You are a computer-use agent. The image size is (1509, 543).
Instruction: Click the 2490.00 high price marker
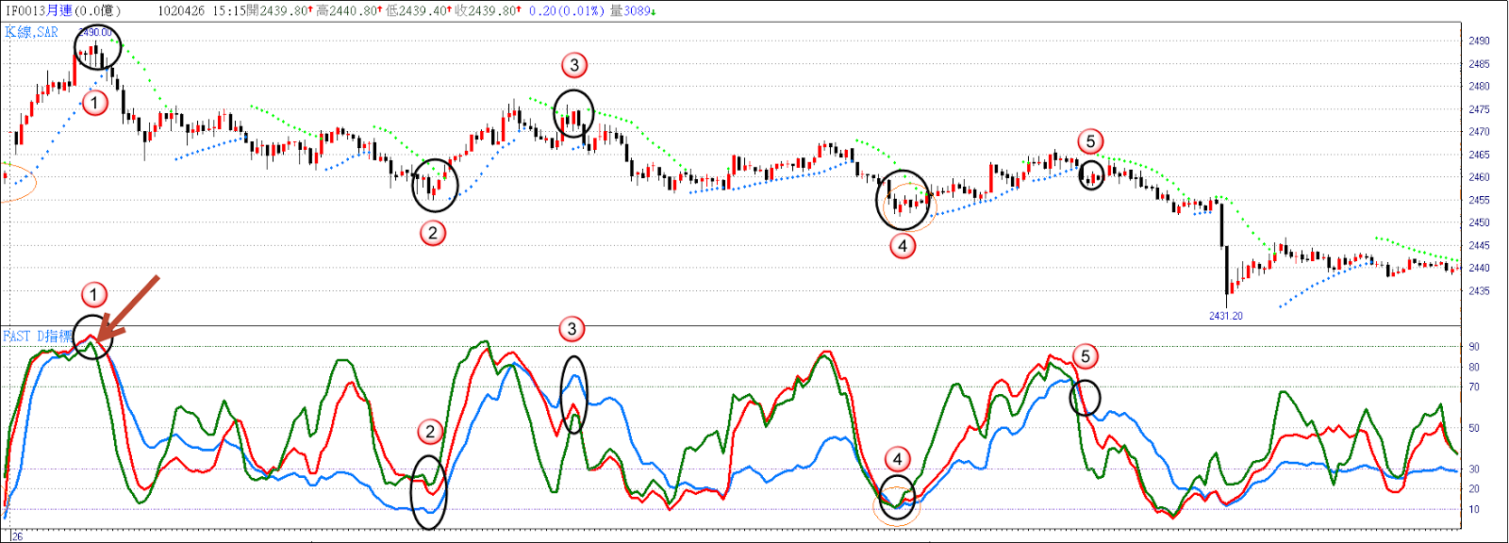[95, 32]
